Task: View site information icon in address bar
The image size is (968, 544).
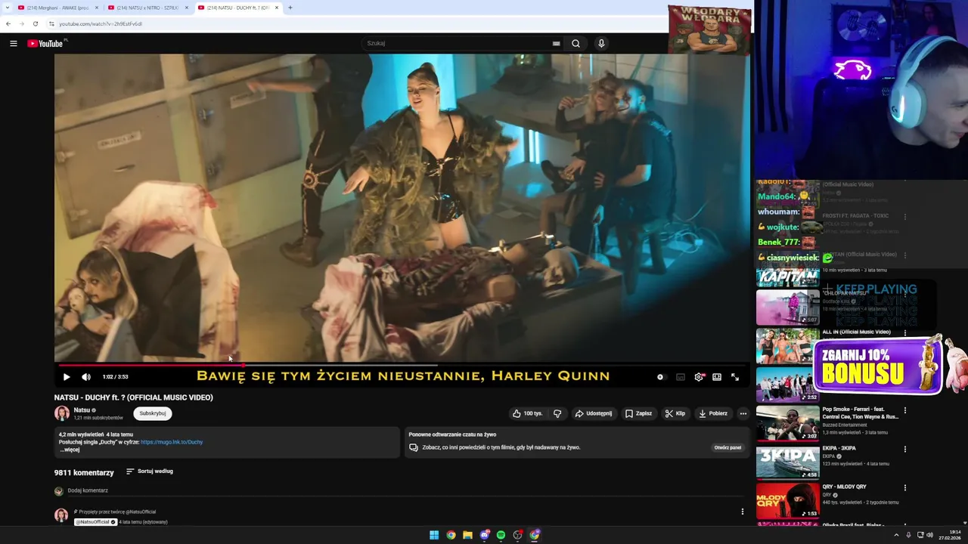Action: pos(51,23)
